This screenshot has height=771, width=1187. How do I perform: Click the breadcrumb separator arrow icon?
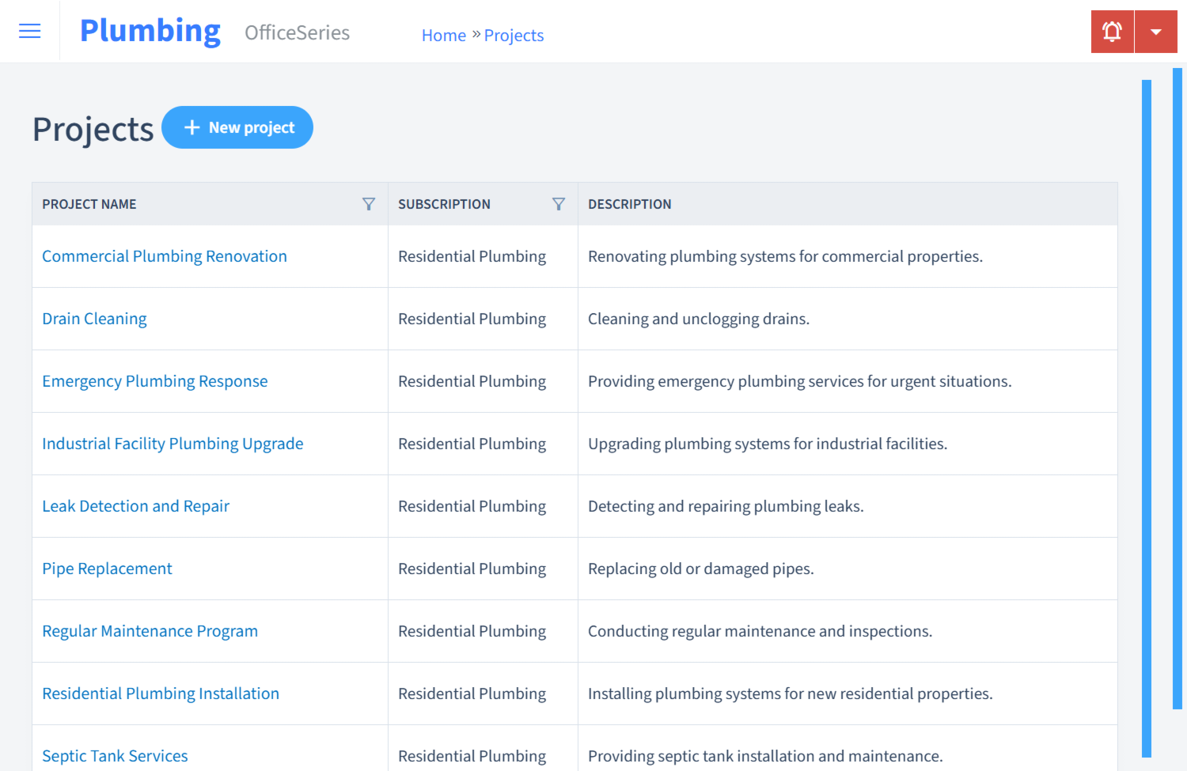click(x=479, y=34)
